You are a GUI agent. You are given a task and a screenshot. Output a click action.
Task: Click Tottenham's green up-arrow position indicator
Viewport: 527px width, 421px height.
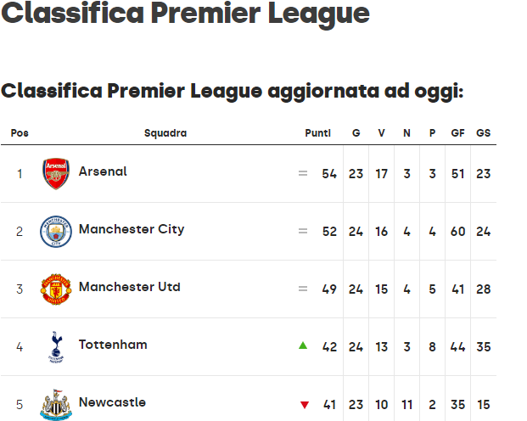coord(303,345)
